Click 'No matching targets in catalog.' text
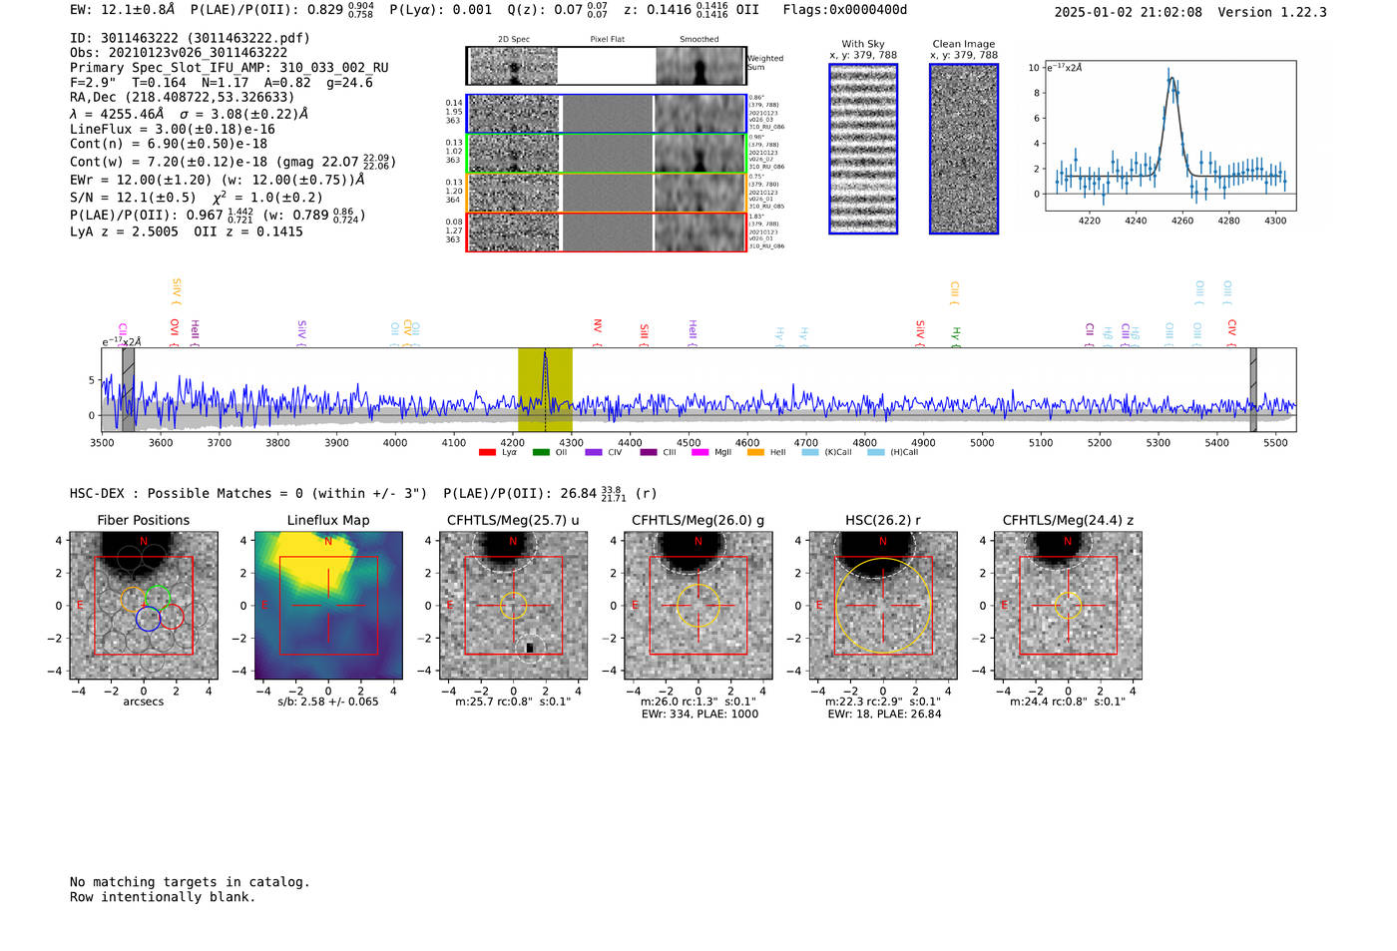 click(x=190, y=882)
